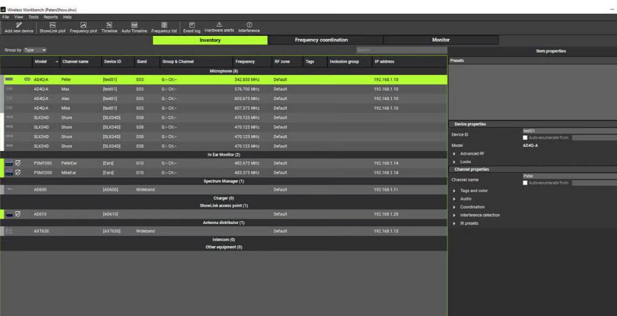Open the Interference panel

pos(249,27)
